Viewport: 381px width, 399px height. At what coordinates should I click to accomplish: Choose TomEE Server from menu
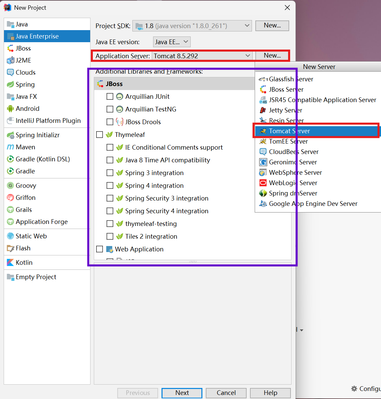[x=318, y=142]
